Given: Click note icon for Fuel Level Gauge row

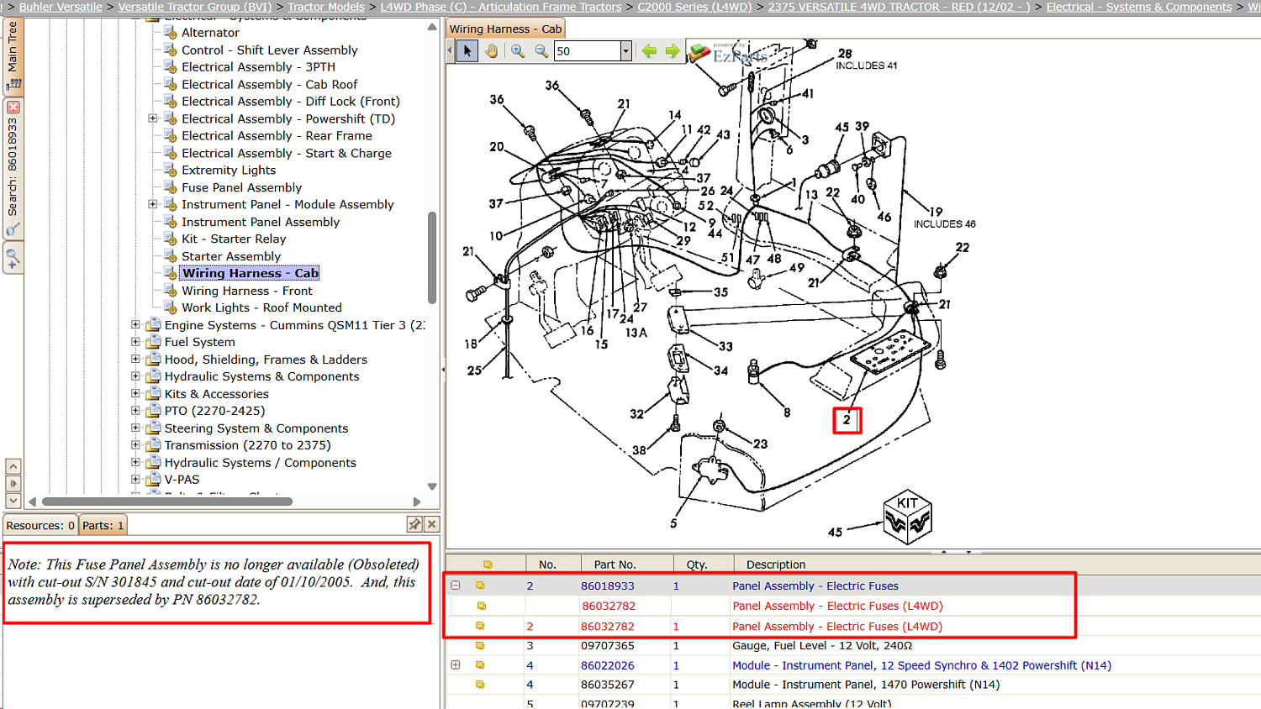Looking at the screenshot, I should [x=480, y=646].
